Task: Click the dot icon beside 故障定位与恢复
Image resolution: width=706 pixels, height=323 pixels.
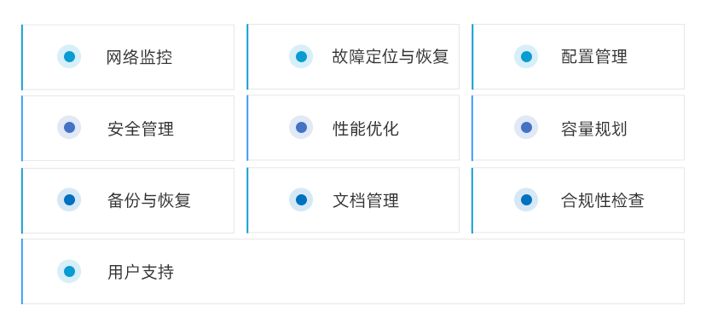Action: (x=301, y=57)
